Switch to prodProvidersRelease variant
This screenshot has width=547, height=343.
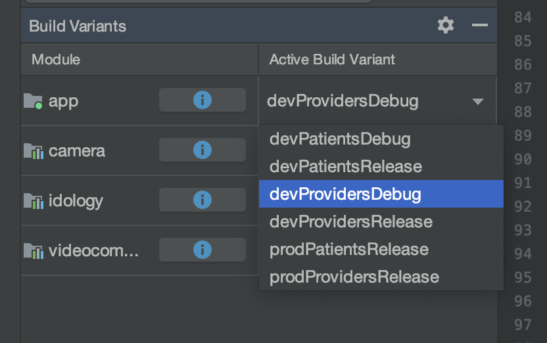354,277
